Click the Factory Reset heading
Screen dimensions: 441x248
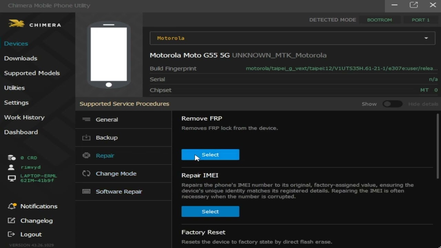pyautogui.click(x=203, y=232)
